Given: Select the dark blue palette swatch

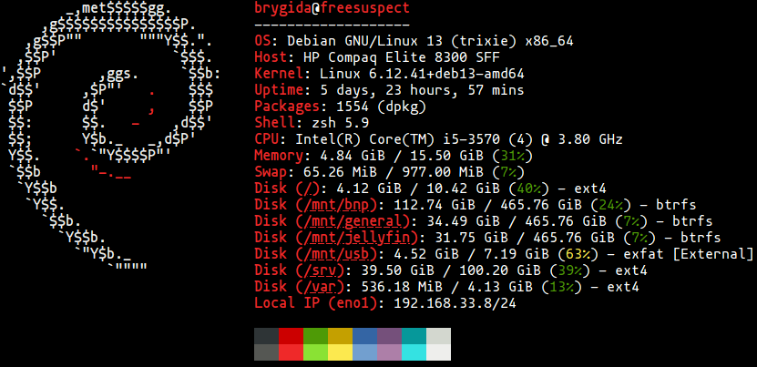Looking at the screenshot, I should (365, 336).
